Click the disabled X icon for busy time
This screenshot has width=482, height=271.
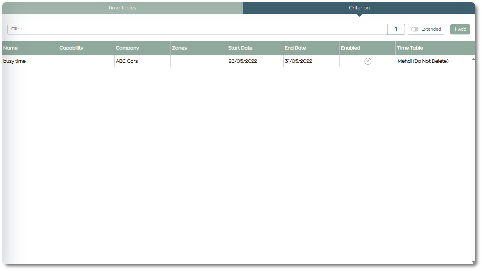tap(368, 61)
